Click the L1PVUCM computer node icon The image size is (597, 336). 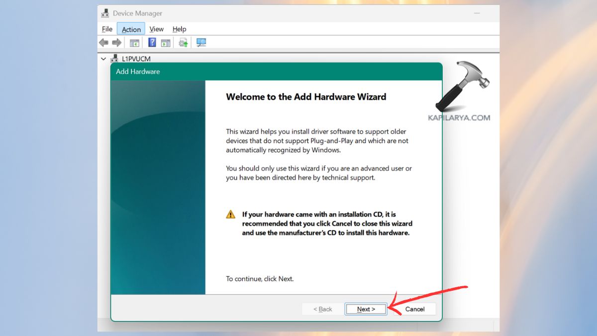[115, 59]
